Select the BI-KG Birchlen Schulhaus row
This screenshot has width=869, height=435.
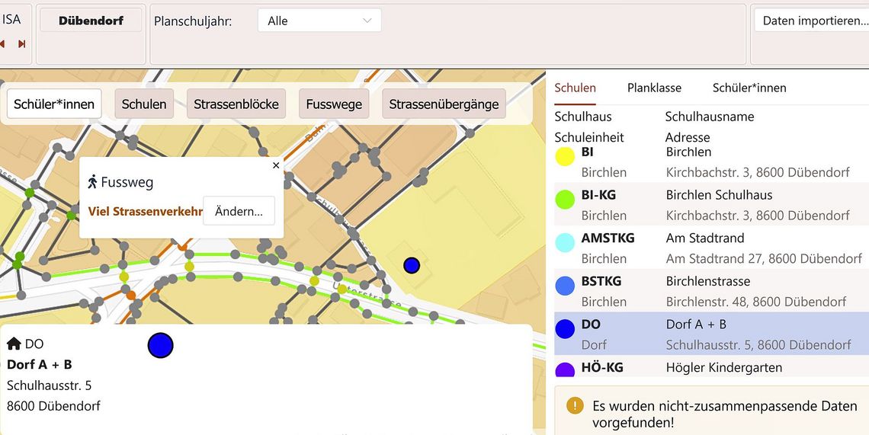tap(712, 204)
